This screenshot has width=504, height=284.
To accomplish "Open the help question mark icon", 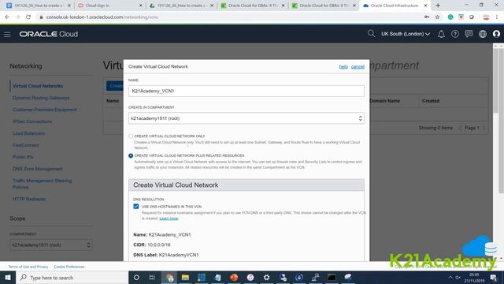I will 455,34.
